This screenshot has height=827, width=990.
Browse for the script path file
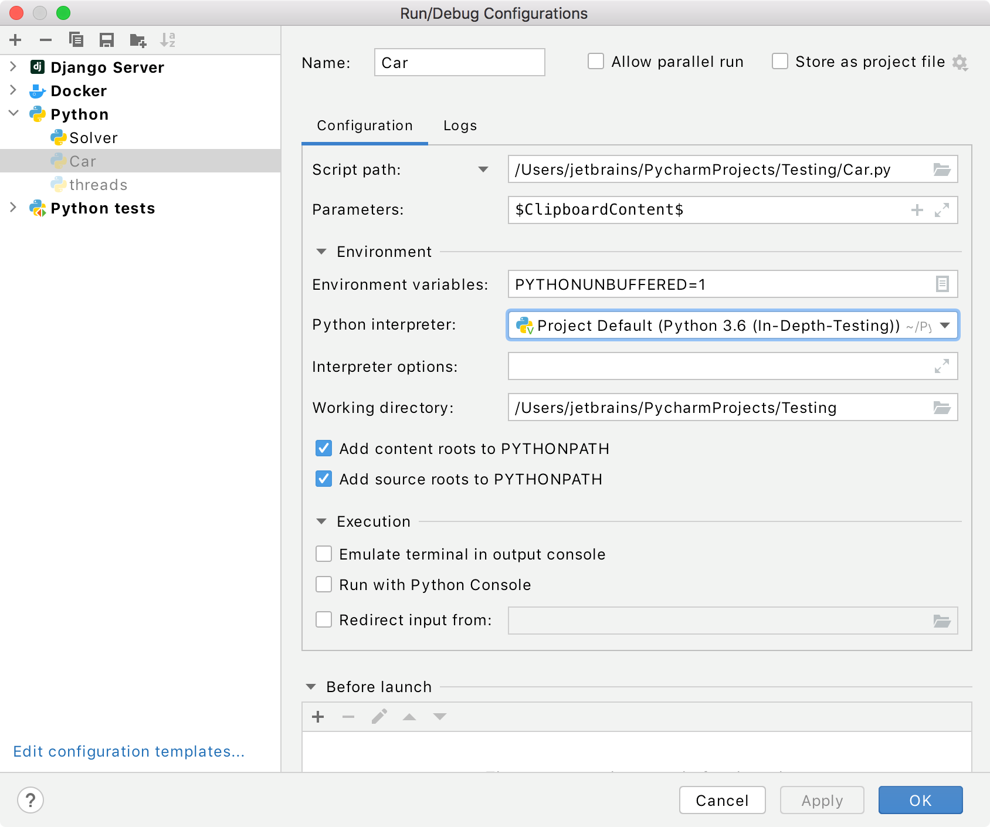click(x=941, y=170)
